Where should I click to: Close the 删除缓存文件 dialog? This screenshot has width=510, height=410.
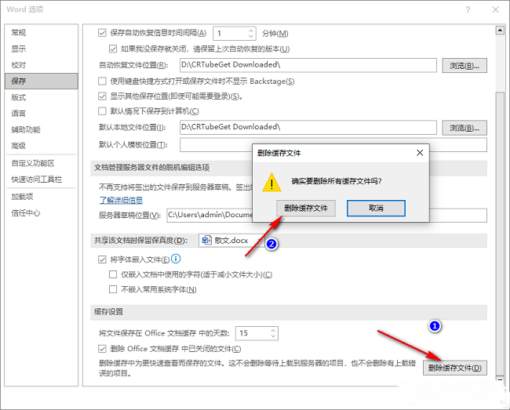pyautogui.click(x=420, y=153)
